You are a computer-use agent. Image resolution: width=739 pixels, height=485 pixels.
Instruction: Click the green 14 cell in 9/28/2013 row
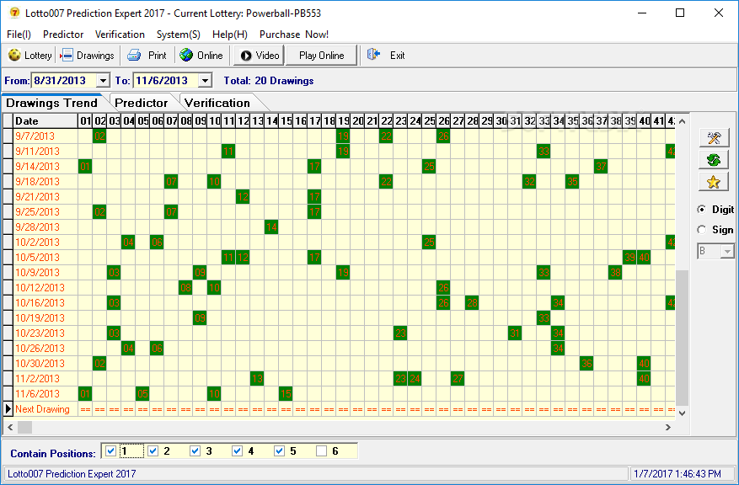[271, 227]
